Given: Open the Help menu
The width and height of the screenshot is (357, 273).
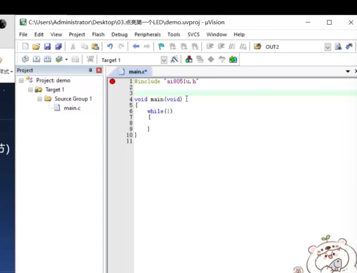Looking at the screenshot, I should coord(239,35).
